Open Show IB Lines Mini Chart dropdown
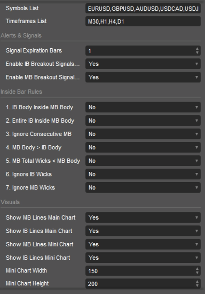 tap(143, 258)
